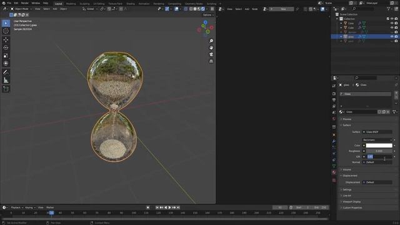Switch perspective/orthographic grid icon
This screenshot has width=400, height=225.
tap(211, 61)
